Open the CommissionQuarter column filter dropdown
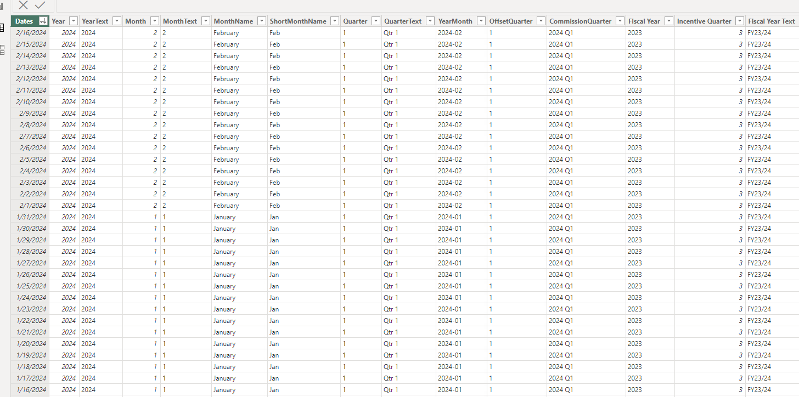 pyautogui.click(x=620, y=21)
